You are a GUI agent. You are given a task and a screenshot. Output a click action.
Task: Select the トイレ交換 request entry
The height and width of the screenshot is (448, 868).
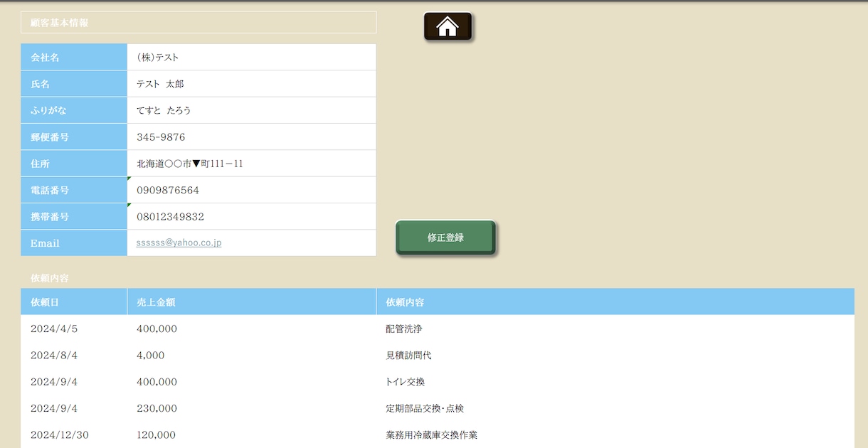406,382
